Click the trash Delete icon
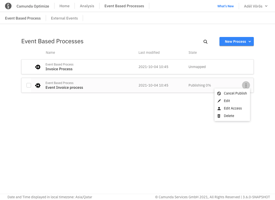This screenshot has width=275, height=200. (x=219, y=116)
